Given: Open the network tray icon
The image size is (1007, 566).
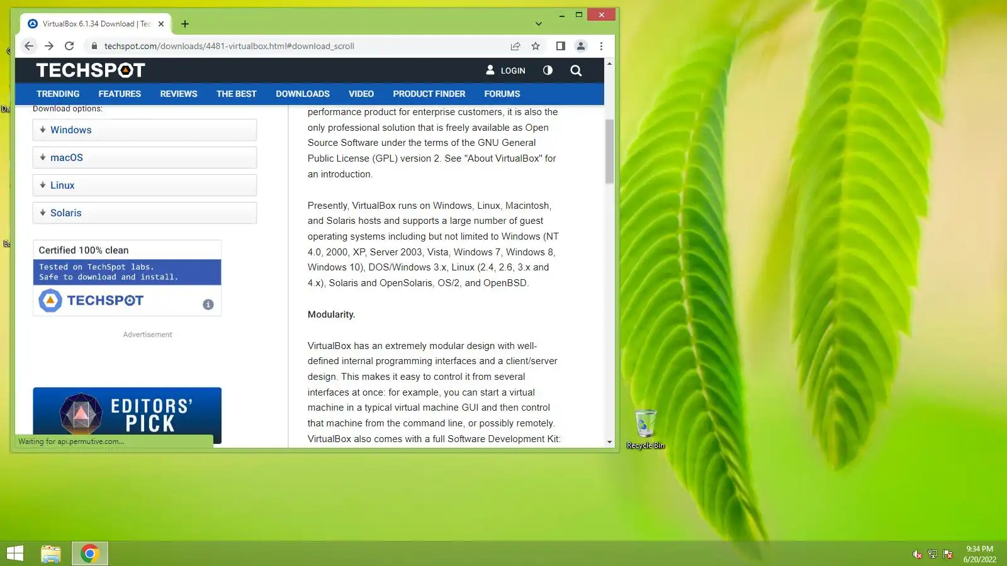Looking at the screenshot, I should pyautogui.click(x=933, y=554).
